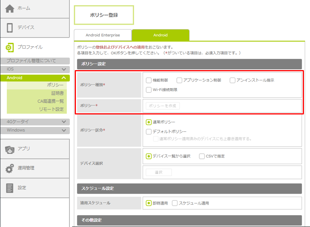
Task: Expand the 4Gケータイ section
Action: 64,122
